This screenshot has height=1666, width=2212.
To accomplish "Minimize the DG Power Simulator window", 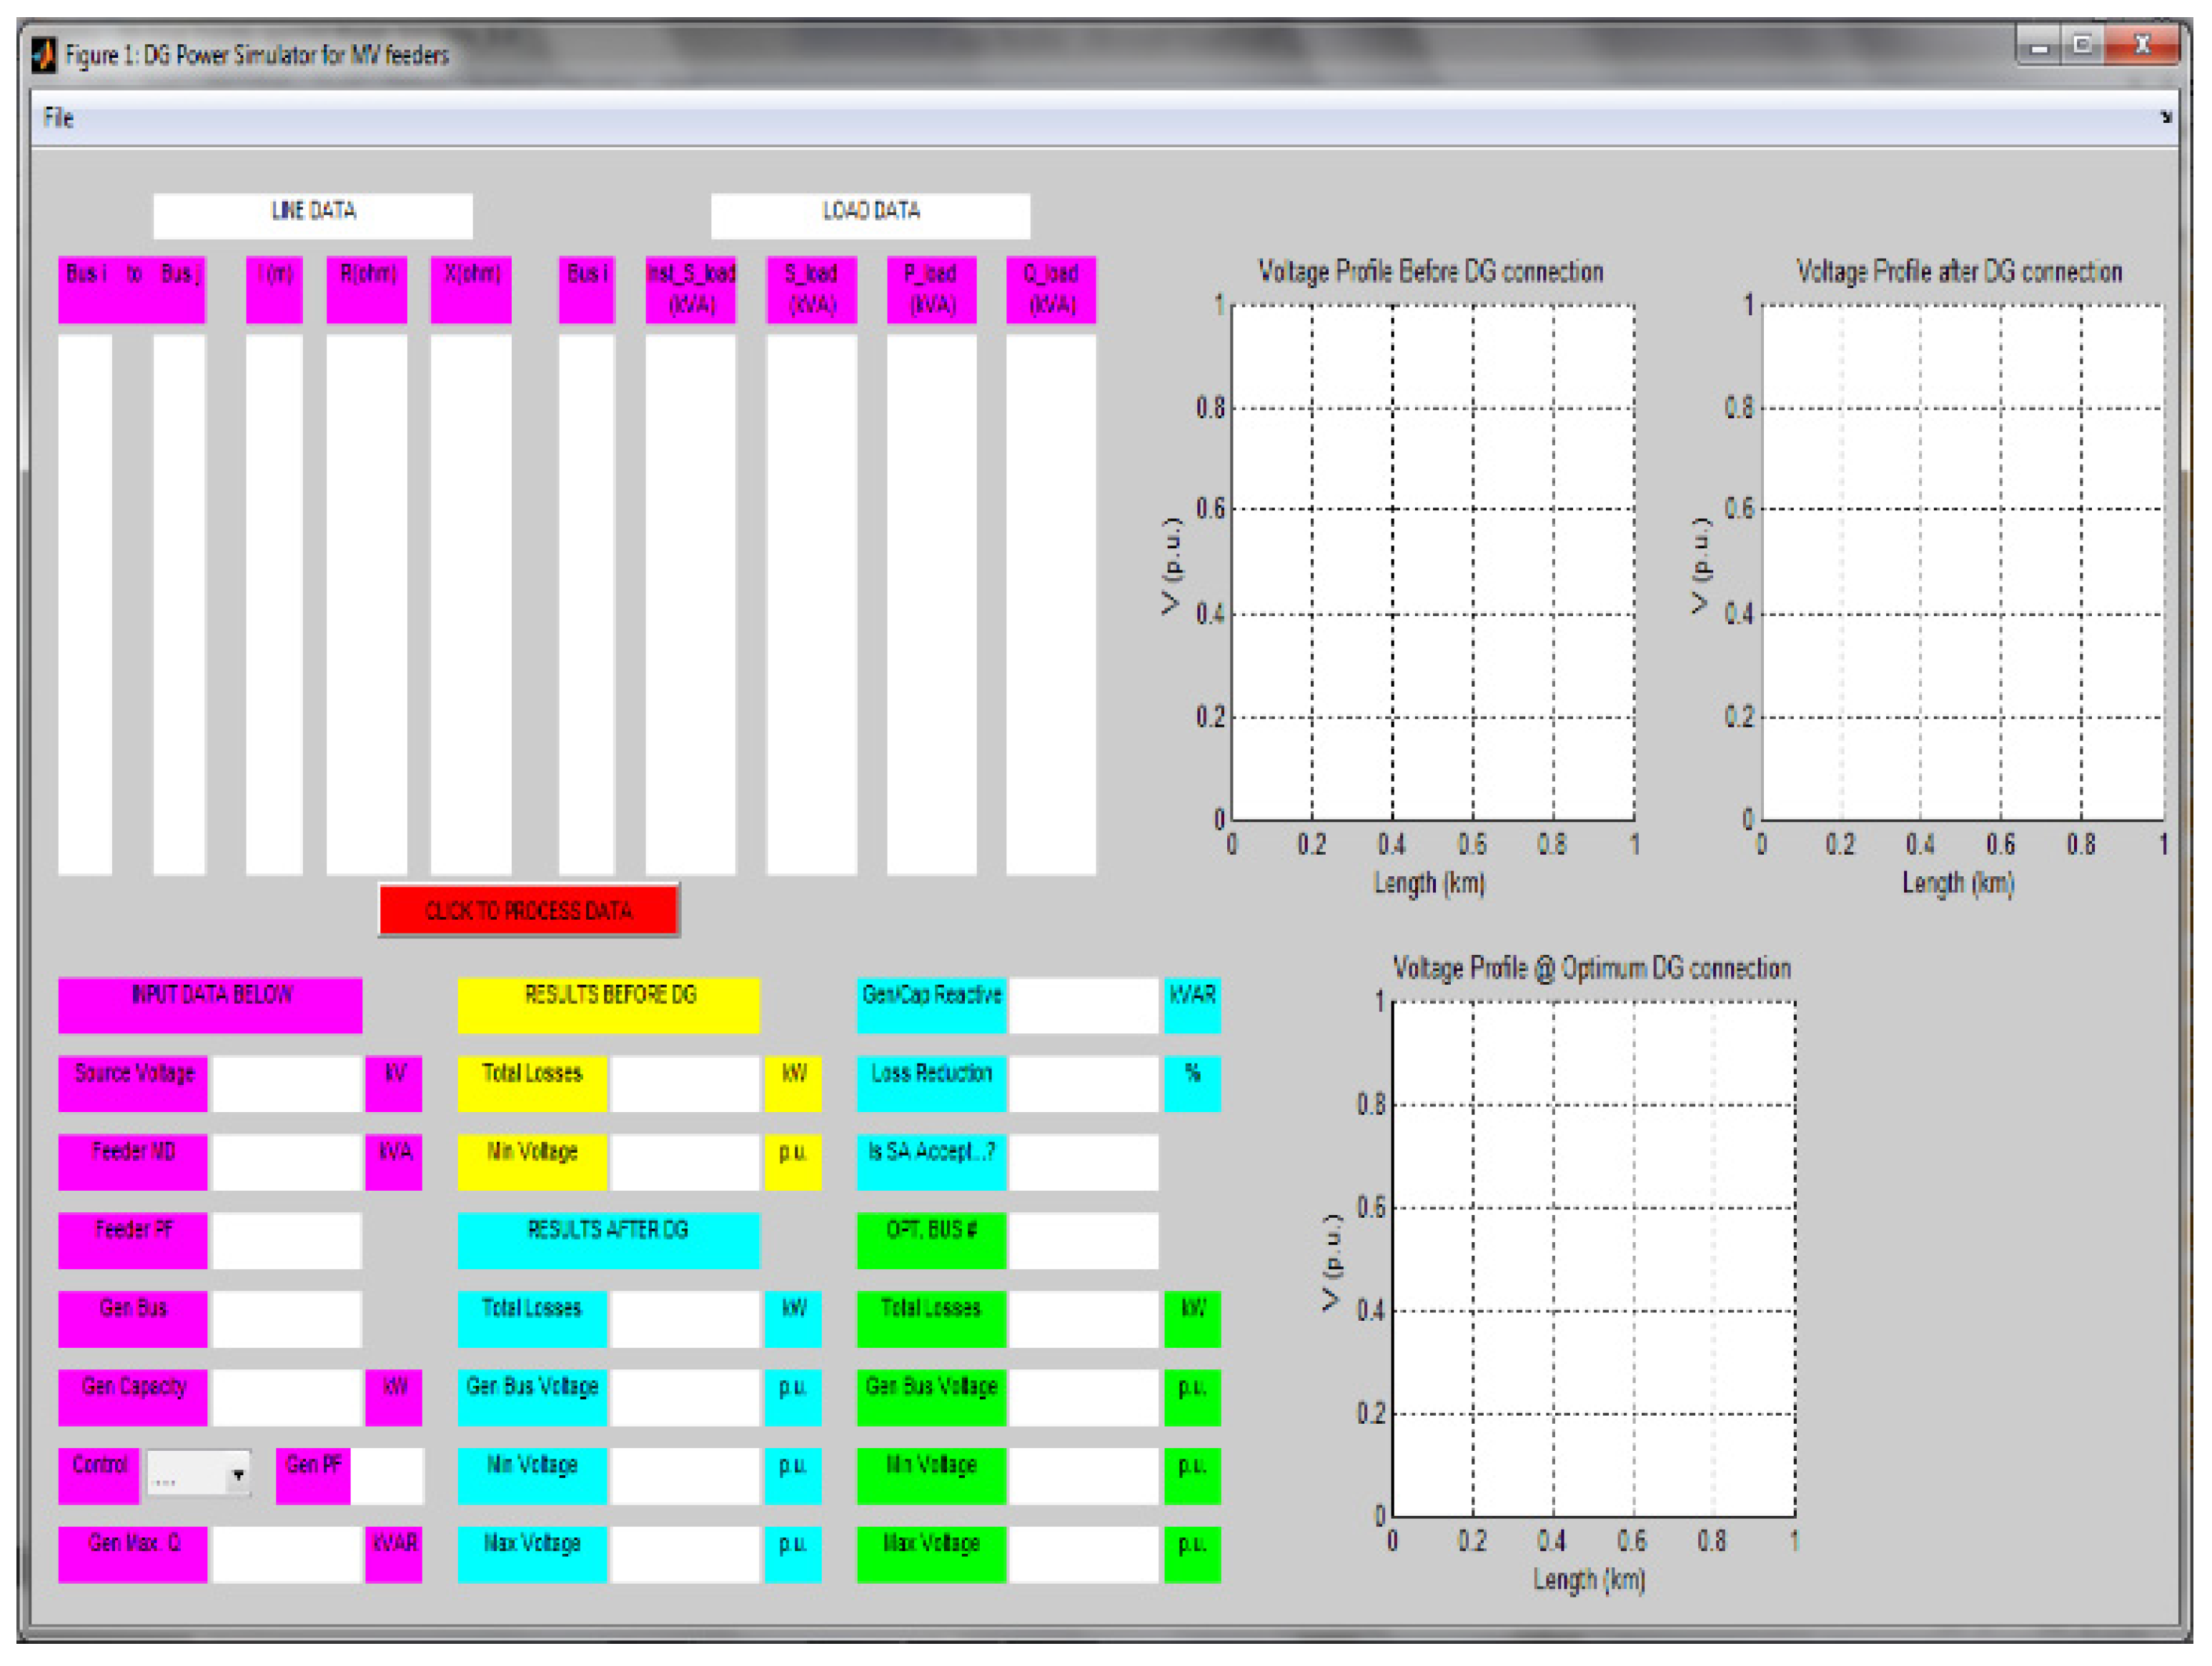I will coord(2040,46).
